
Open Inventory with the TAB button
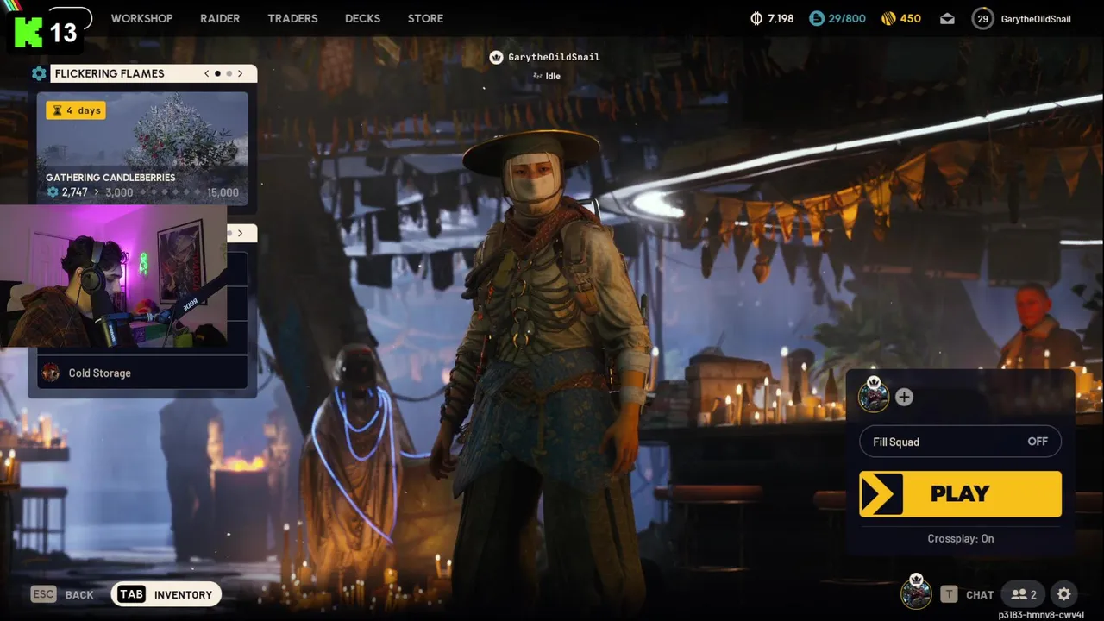tap(166, 594)
